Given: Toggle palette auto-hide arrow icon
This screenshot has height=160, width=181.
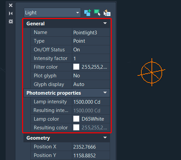Looking at the screenshot, I should (11, 13).
